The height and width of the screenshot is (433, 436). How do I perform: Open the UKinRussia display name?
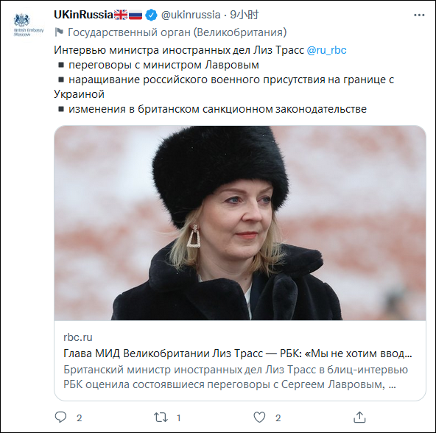(83, 15)
